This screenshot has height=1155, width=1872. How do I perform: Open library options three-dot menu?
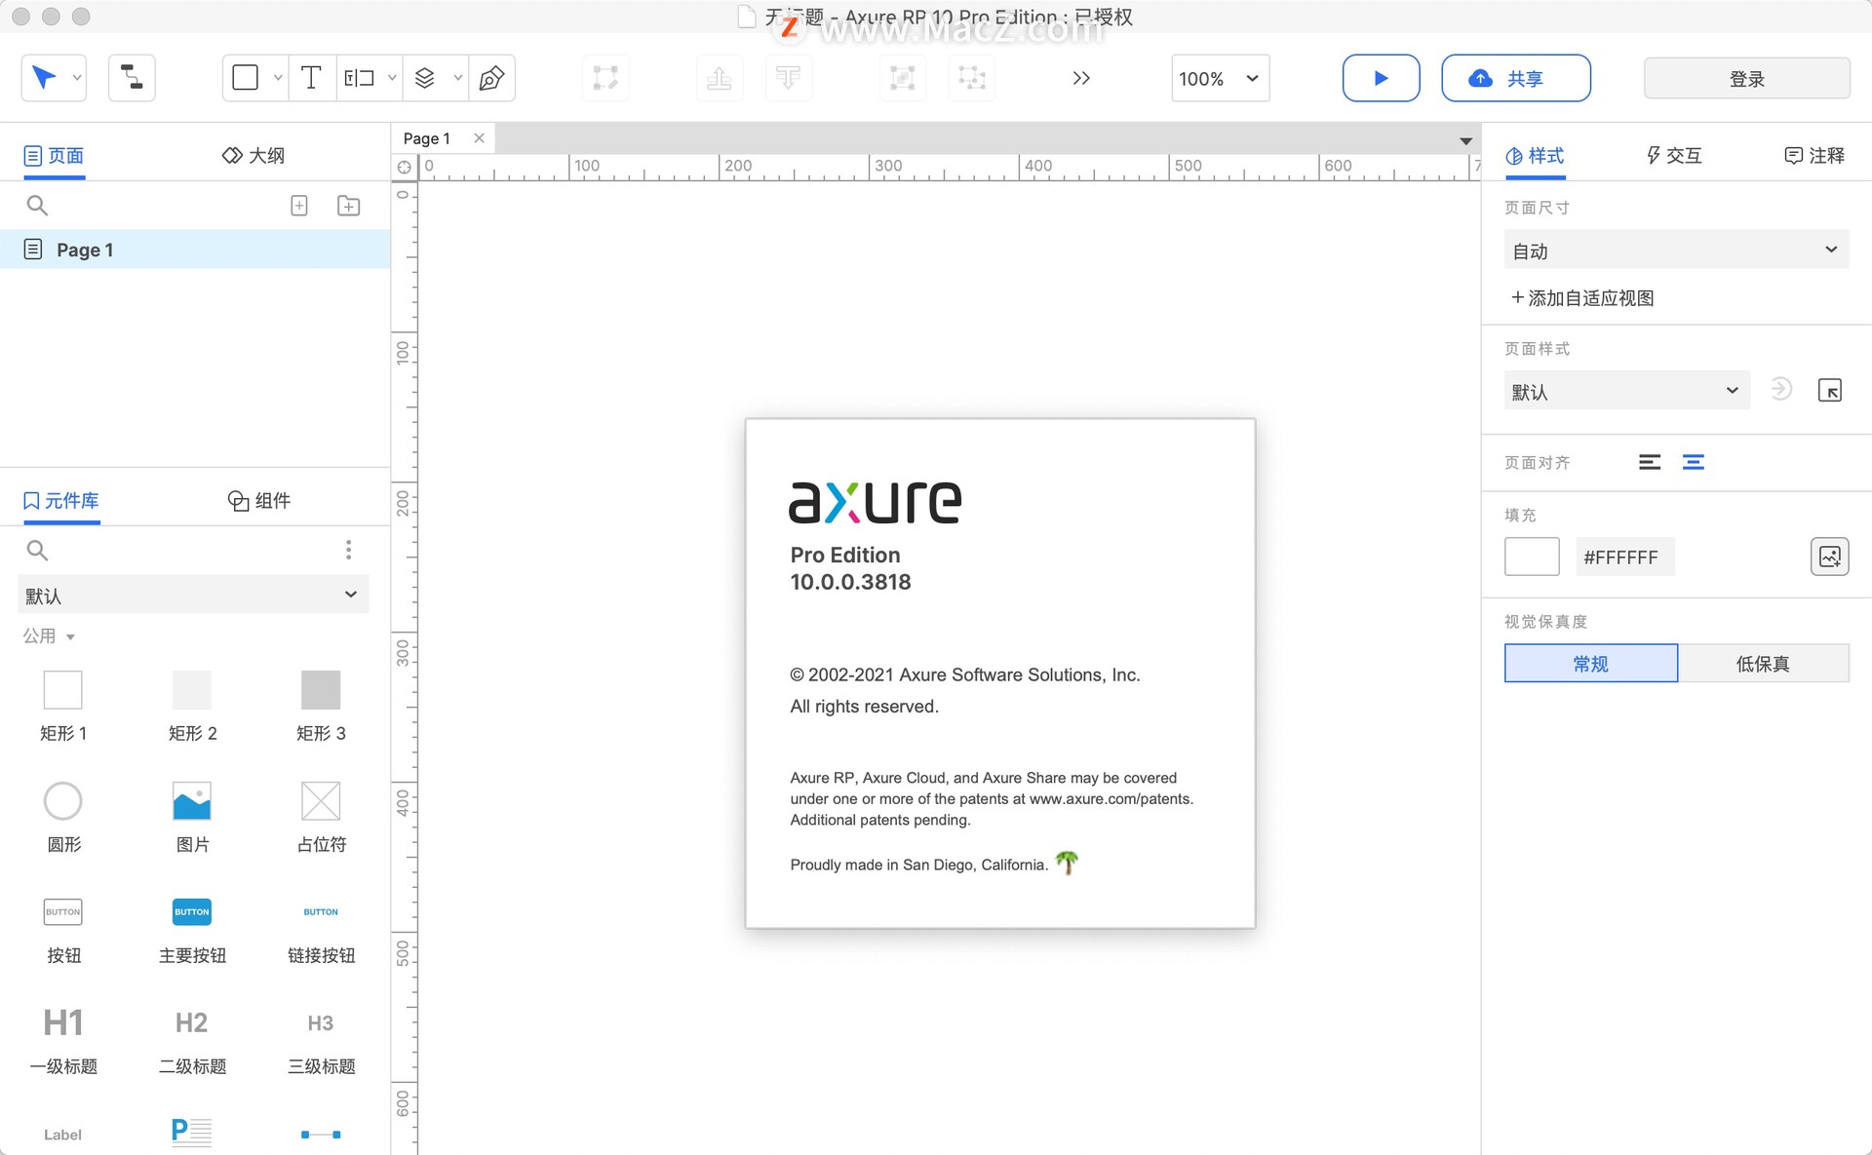click(x=348, y=550)
